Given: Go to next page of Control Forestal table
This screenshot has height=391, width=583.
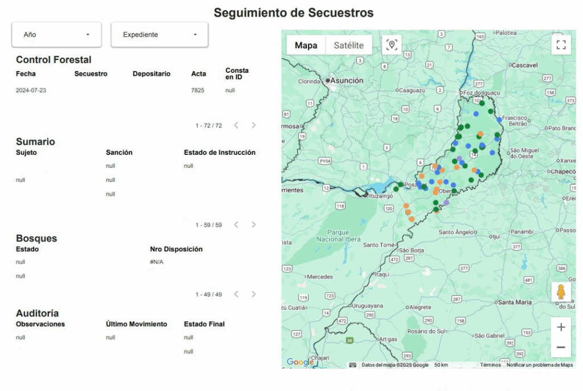Looking at the screenshot, I should pyautogui.click(x=254, y=125).
